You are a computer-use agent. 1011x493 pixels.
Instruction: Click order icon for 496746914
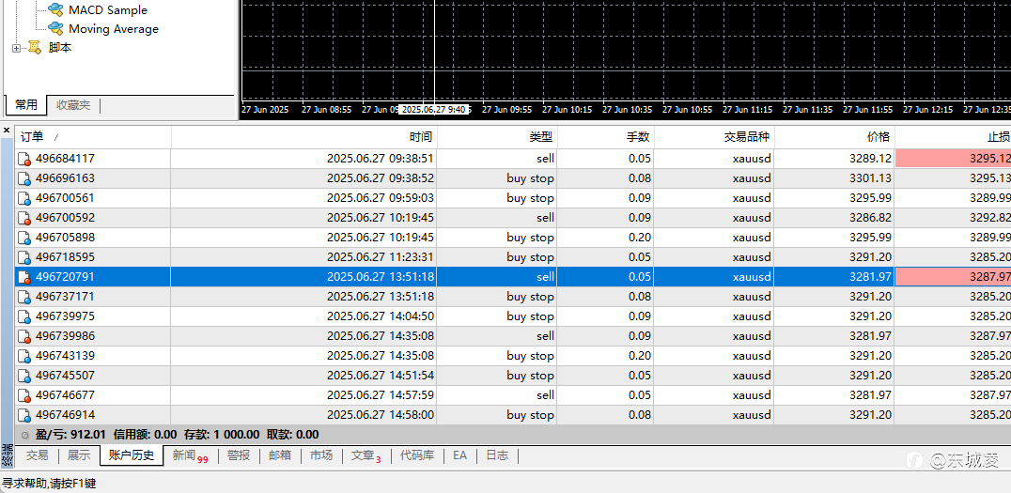[x=24, y=415]
